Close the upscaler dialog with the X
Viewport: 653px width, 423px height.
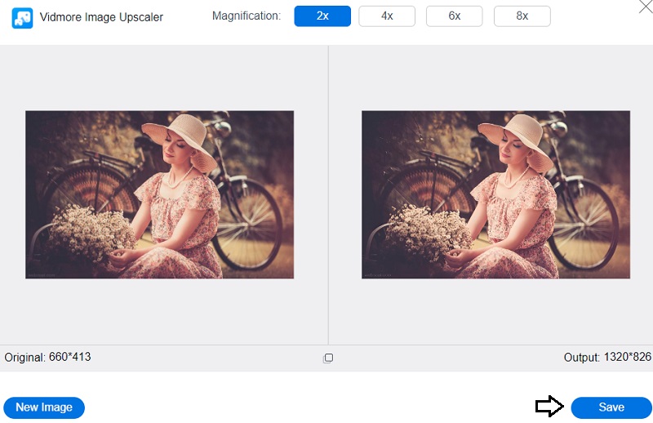(643, 7)
